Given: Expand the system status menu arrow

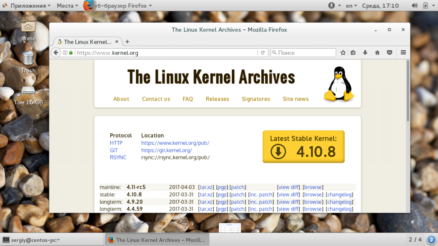Looking at the screenshot, I should click(435, 6).
